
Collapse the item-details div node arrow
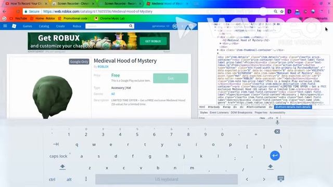tap(217, 54)
